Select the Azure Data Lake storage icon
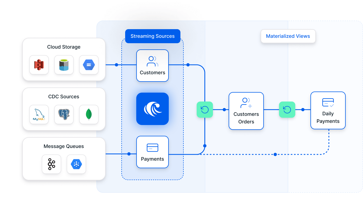363x216 pixels. tap(64, 65)
